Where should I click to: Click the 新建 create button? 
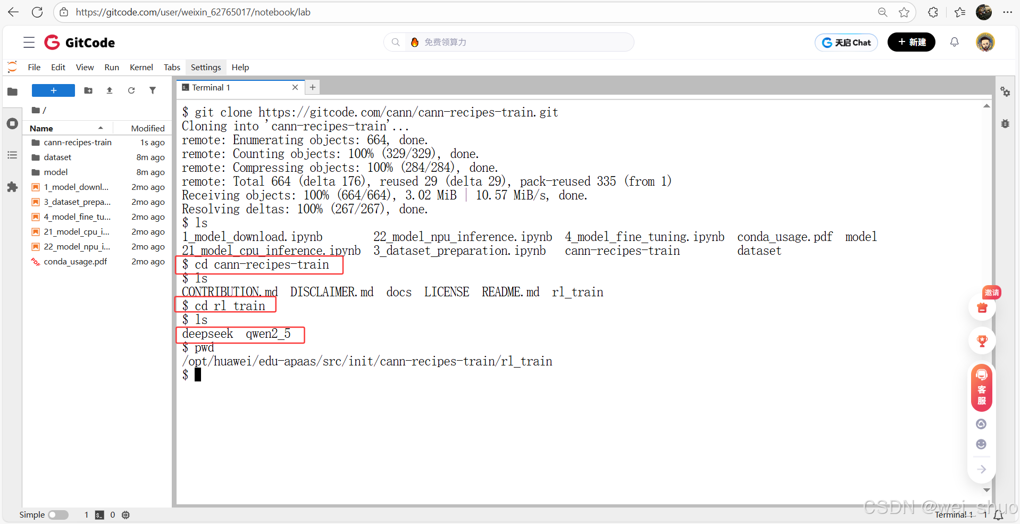click(912, 43)
